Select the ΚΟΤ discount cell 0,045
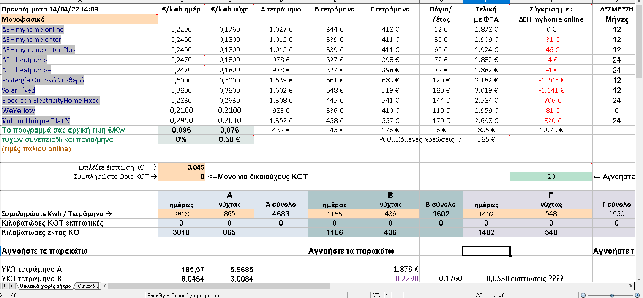 coord(181,167)
